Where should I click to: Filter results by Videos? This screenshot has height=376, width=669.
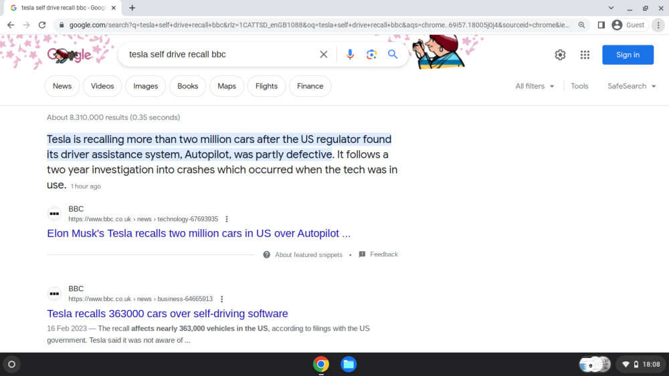coord(102,86)
